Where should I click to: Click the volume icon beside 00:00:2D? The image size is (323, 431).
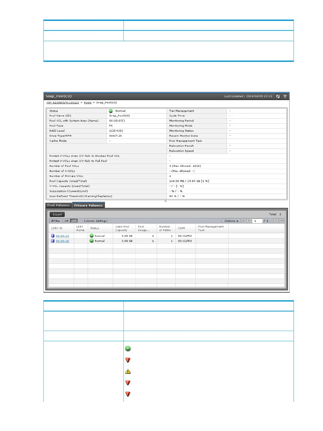[53, 241]
